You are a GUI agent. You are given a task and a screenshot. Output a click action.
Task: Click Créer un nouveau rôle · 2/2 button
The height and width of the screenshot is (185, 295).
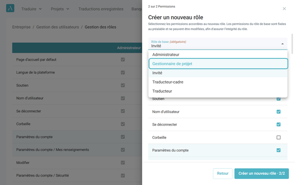click(262, 173)
